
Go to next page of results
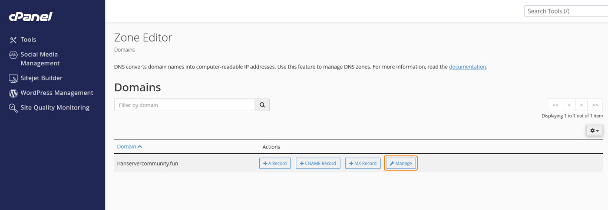coord(581,105)
